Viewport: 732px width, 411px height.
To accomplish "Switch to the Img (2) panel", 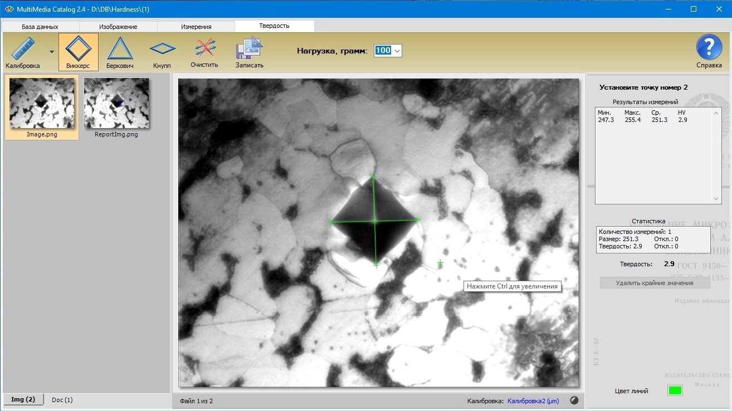I will pyautogui.click(x=23, y=399).
